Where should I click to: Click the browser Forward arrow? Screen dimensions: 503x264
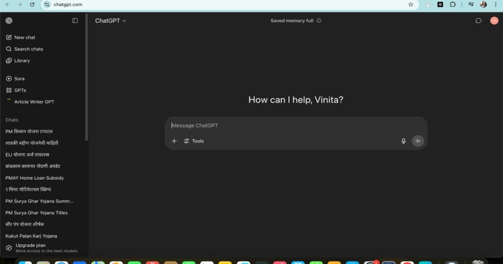point(20,4)
